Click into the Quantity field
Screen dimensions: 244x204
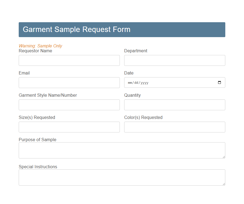[175, 105]
